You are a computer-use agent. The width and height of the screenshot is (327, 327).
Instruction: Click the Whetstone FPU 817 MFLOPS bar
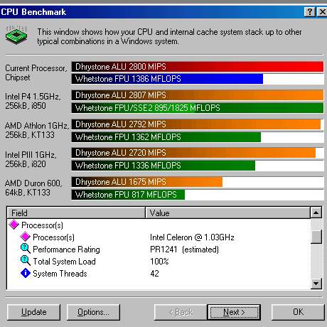click(128, 195)
